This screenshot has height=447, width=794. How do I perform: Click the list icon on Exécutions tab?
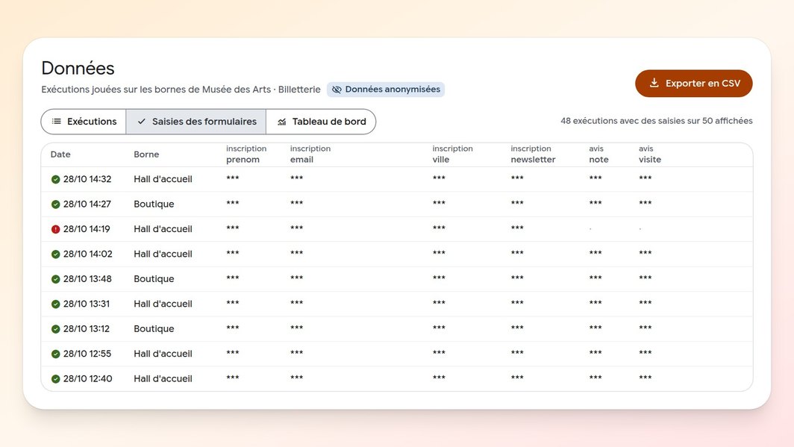click(57, 122)
